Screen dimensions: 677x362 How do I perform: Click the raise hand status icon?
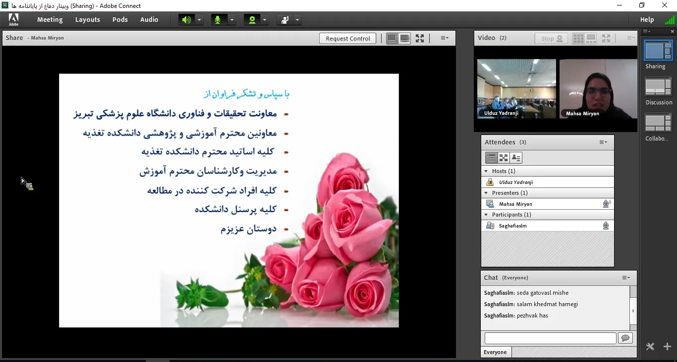click(x=284, y=20)
